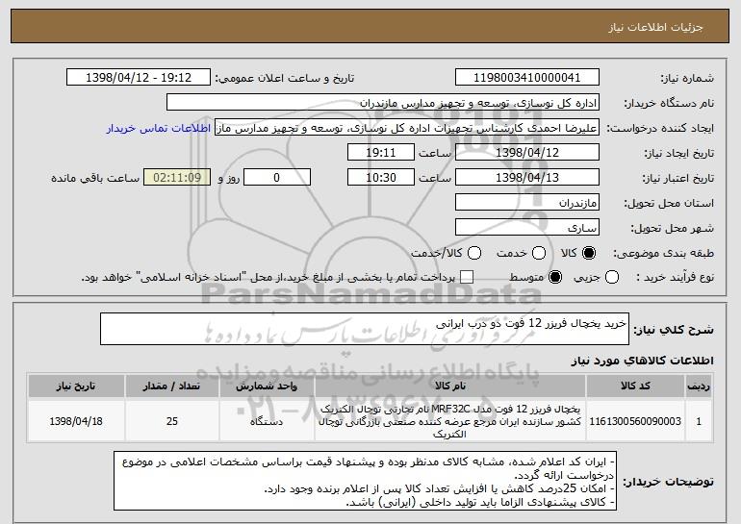This screenshot has width=741, height=524.
Task: Click واحد شمارش column header
Action: click(x=267, y=387)
